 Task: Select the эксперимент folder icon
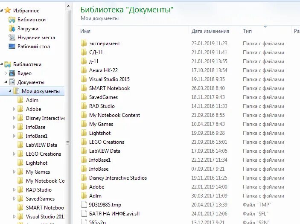point(84,43)
